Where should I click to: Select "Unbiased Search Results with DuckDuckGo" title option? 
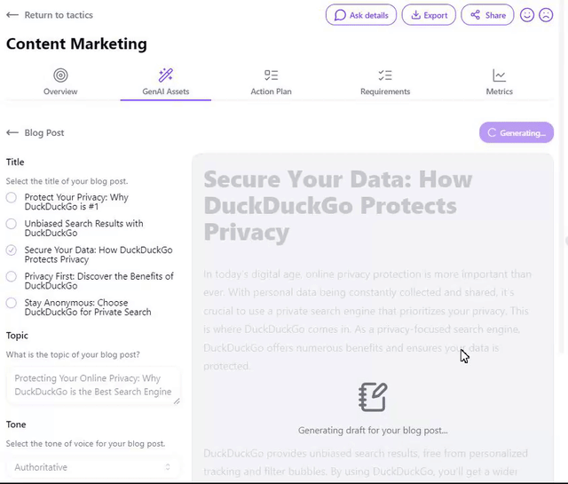click(12, 224)
